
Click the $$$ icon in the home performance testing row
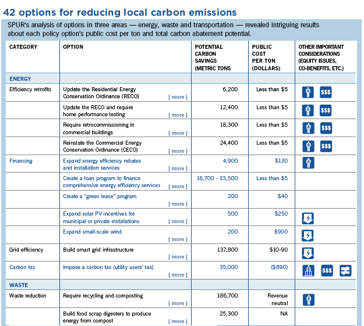point(326,110)
